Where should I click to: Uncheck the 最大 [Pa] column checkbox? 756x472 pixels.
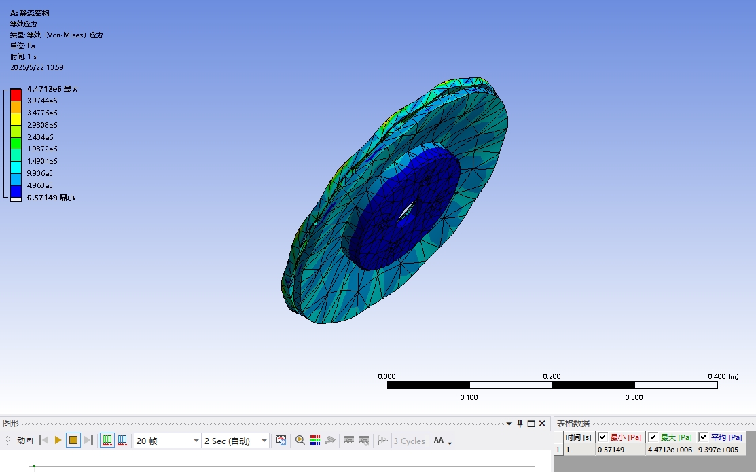click(653, 437)
